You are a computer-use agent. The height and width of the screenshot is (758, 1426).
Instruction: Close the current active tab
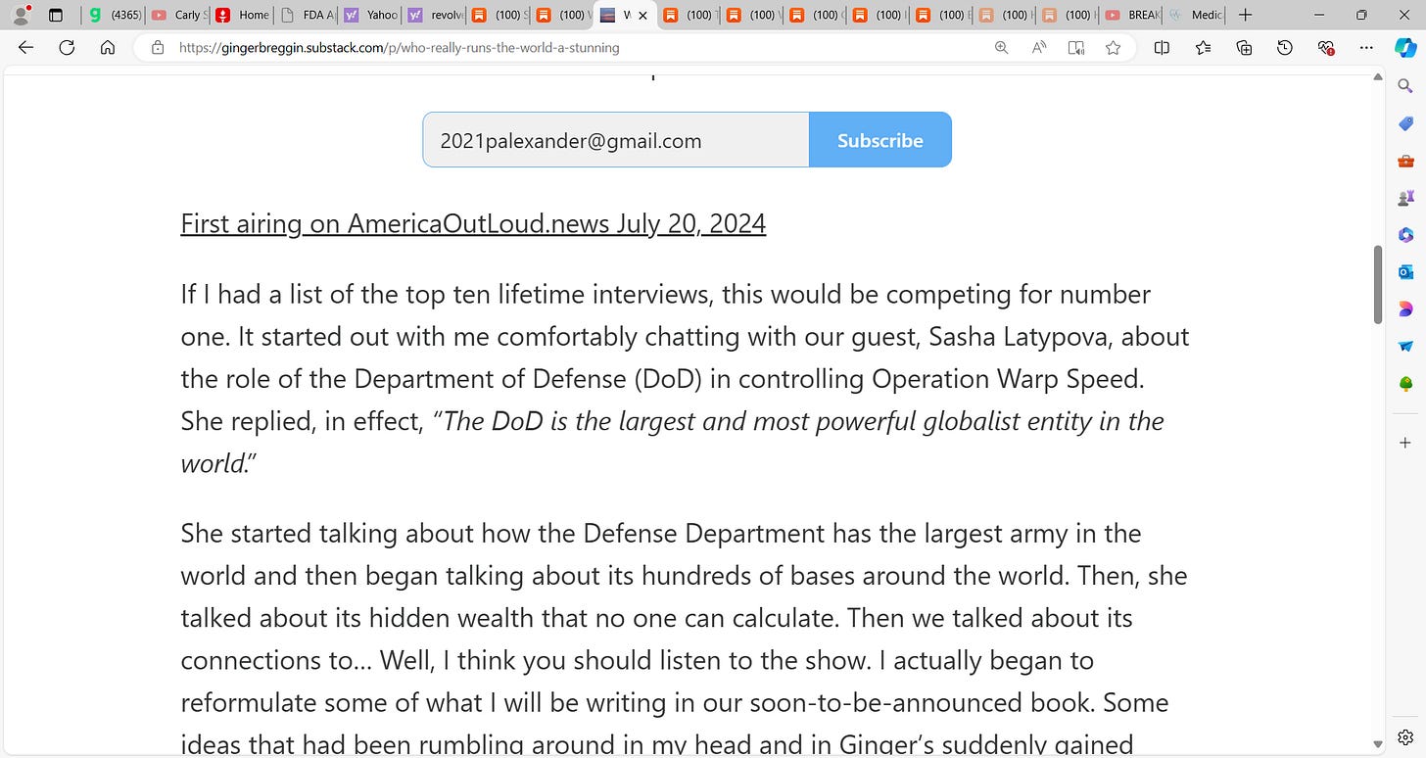click(x=642, y=15)
